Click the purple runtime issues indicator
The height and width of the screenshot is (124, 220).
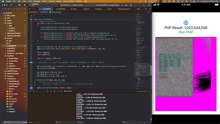[x=122, y=5]
